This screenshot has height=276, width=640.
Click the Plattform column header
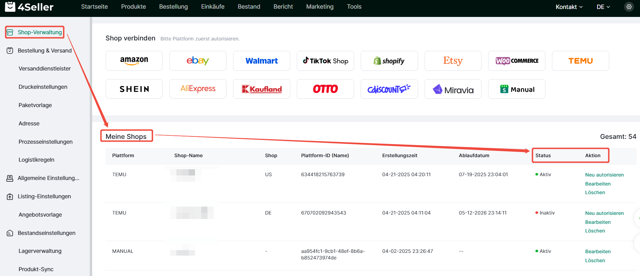pyautogui.click(x=123, y=155)
